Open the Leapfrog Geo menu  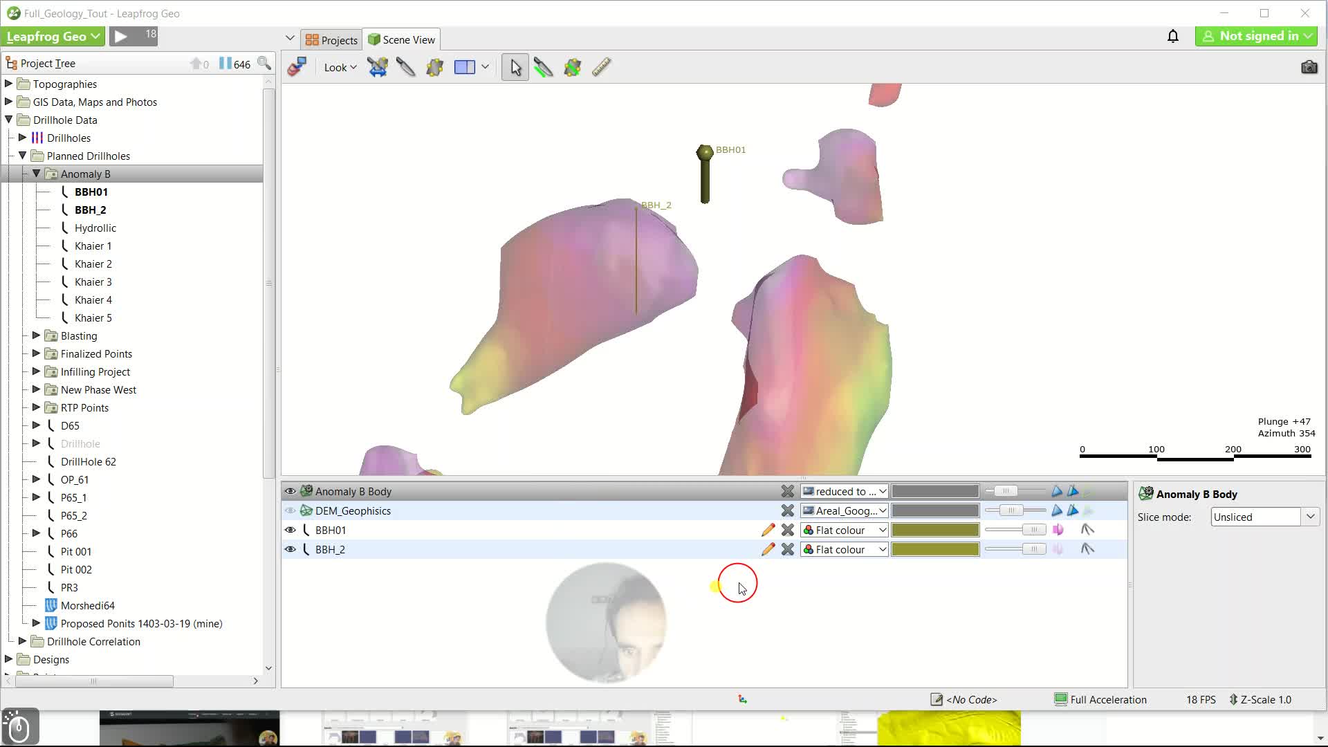tap(53, 36)
